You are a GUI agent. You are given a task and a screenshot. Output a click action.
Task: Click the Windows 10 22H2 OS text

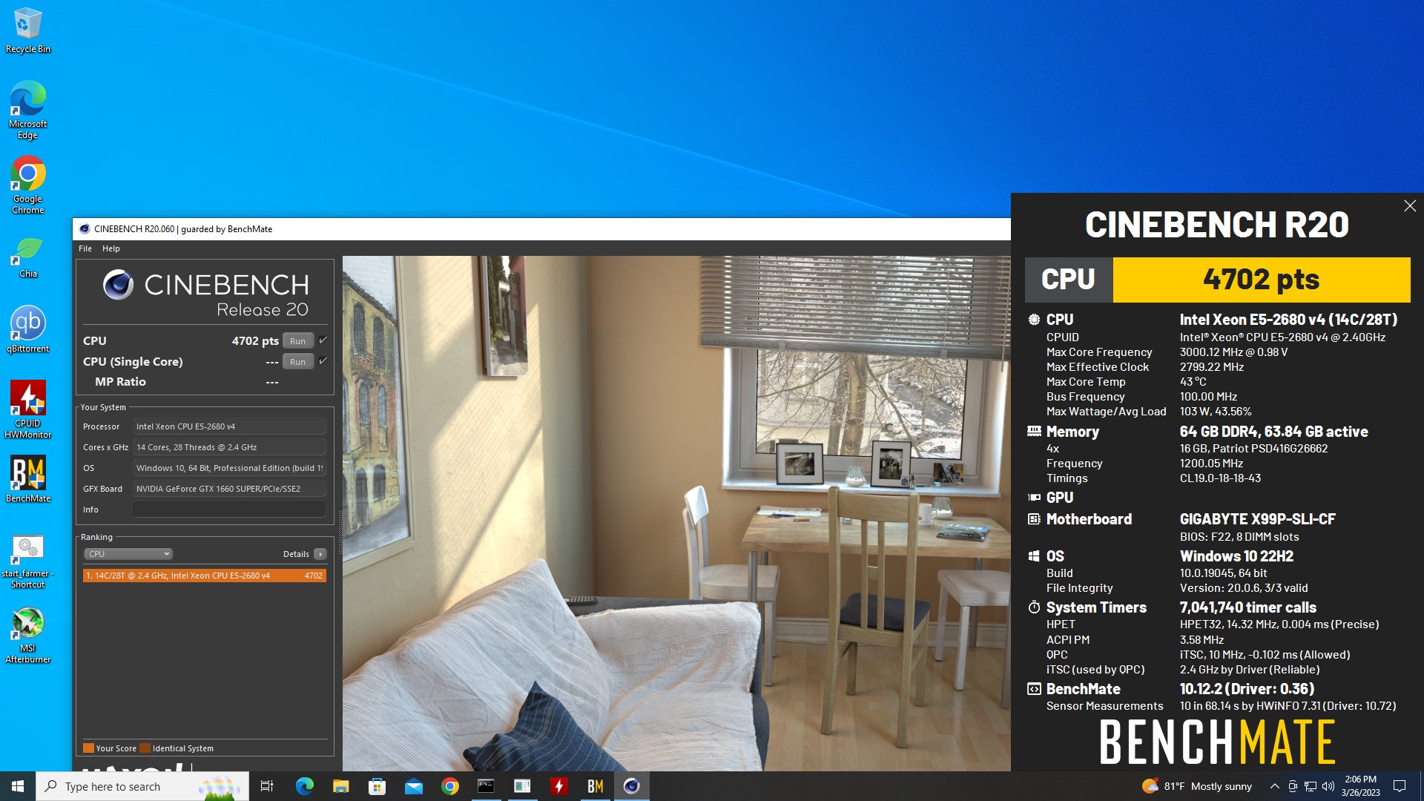[1236, 556]
